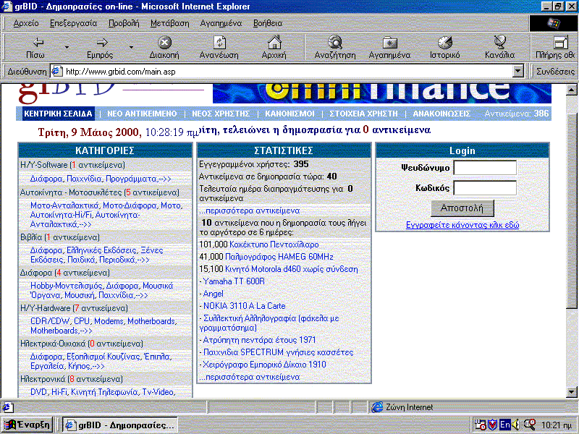Focus the Κωδικός password field
Screen dimensions: 579x434
485,188
